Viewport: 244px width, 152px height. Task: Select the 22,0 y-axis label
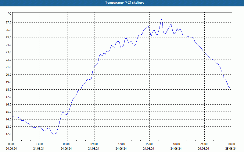click(x=9, y=60)
